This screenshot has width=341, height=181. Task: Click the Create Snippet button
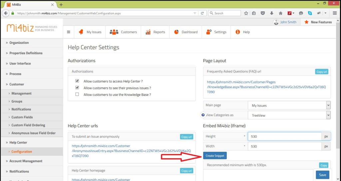click(x=215, y=156)
